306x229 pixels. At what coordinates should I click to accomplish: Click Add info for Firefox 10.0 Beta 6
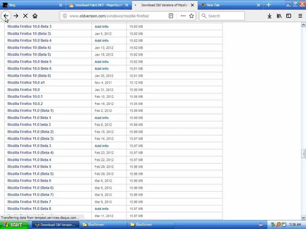coord(102,69)
